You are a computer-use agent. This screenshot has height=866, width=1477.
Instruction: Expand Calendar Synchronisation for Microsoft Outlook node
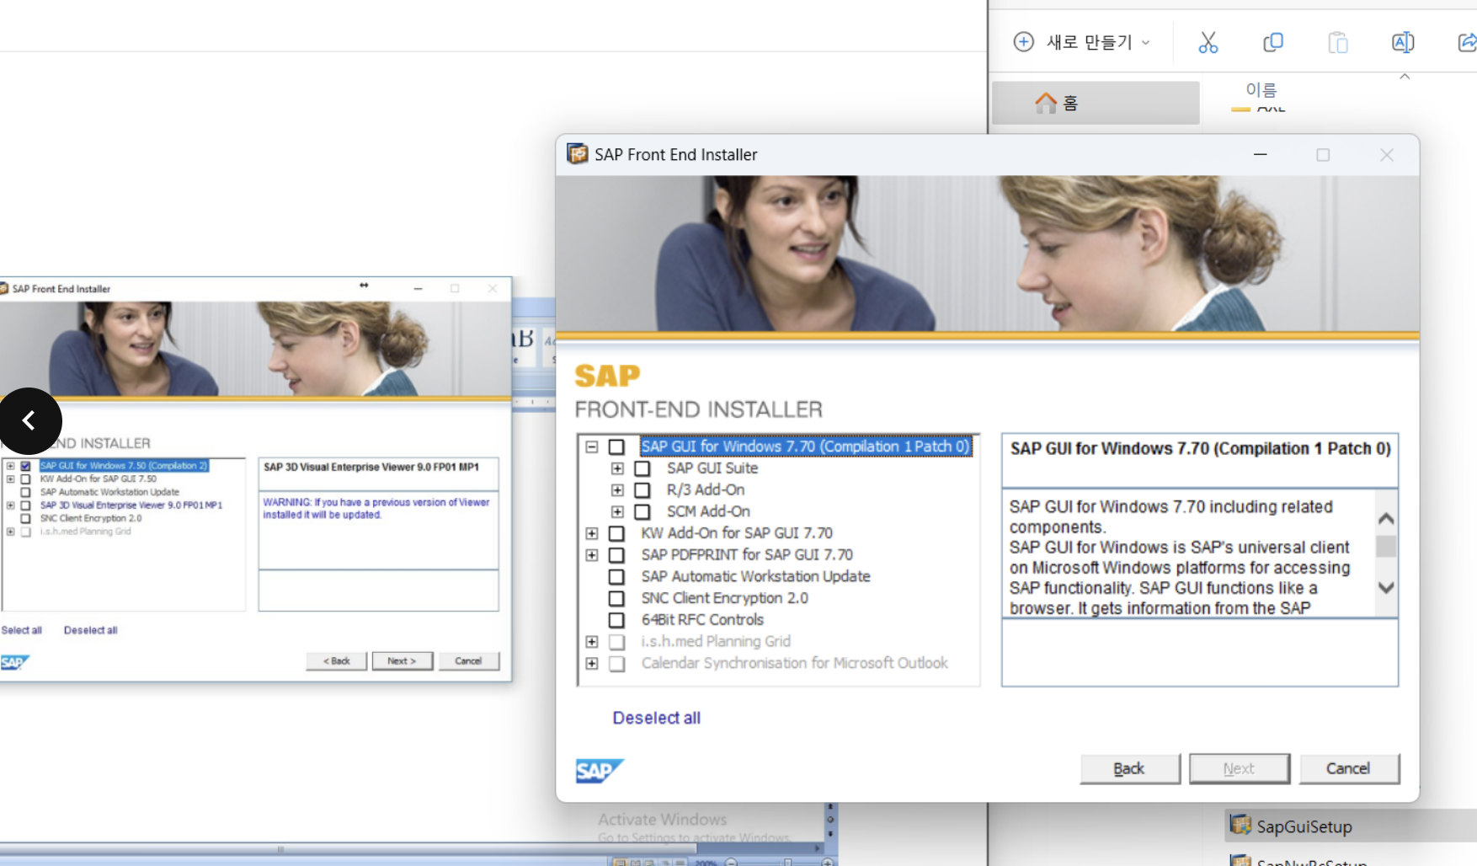(592, 664)
